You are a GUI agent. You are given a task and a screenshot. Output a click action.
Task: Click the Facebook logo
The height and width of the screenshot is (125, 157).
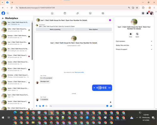[x=3, y=13]
